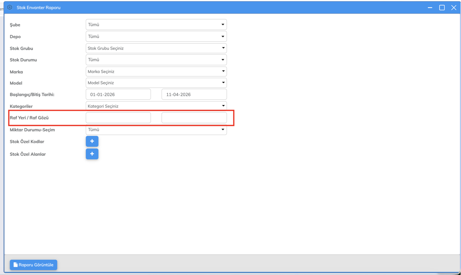Focus the Raf Gözü input field
This screenshot has width=461, height=275.
click(194, 118)
